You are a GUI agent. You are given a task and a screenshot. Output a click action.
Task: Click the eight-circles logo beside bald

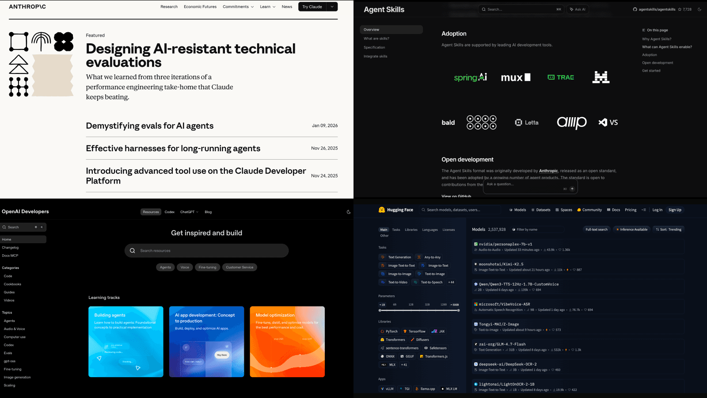pyautogui.click(x=482, y=122)
